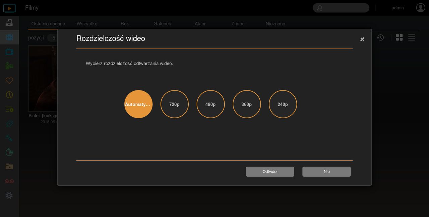The image size is (429, 217).
Task: Switch to the Gatunek tab
Action: (x=162, y=24)
